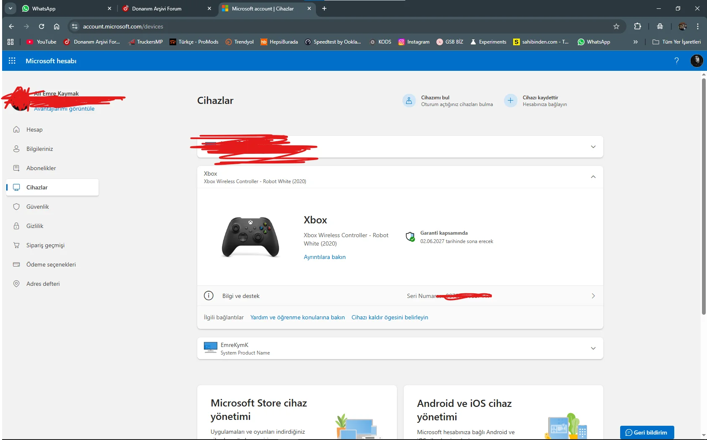Bookmark this page with the star icon
This screenshot has width=707, height=440.
click(x=616, y=26)
